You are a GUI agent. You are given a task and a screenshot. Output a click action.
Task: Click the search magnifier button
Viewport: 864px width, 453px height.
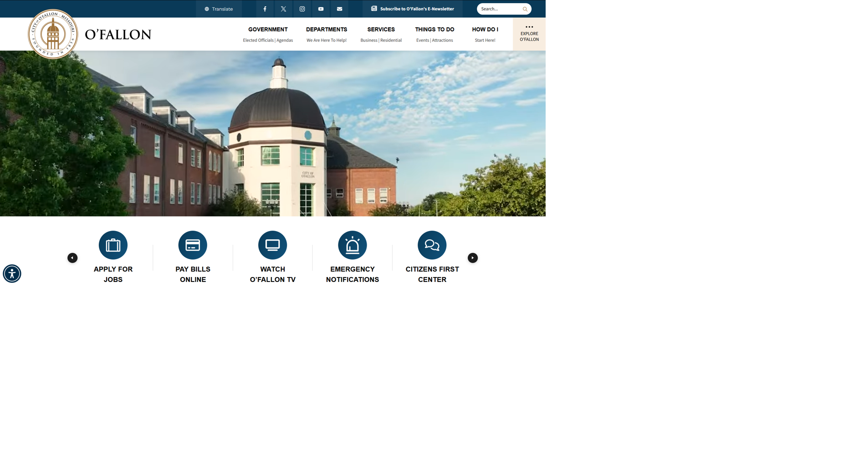[524, 9]
